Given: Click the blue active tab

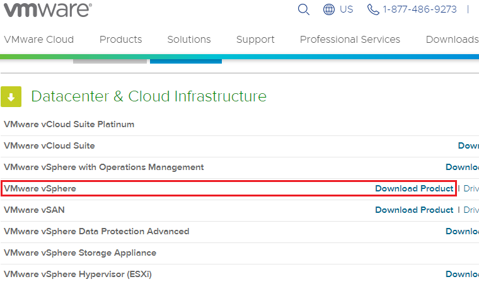Looking at the screenshot, I should point(186,61).
